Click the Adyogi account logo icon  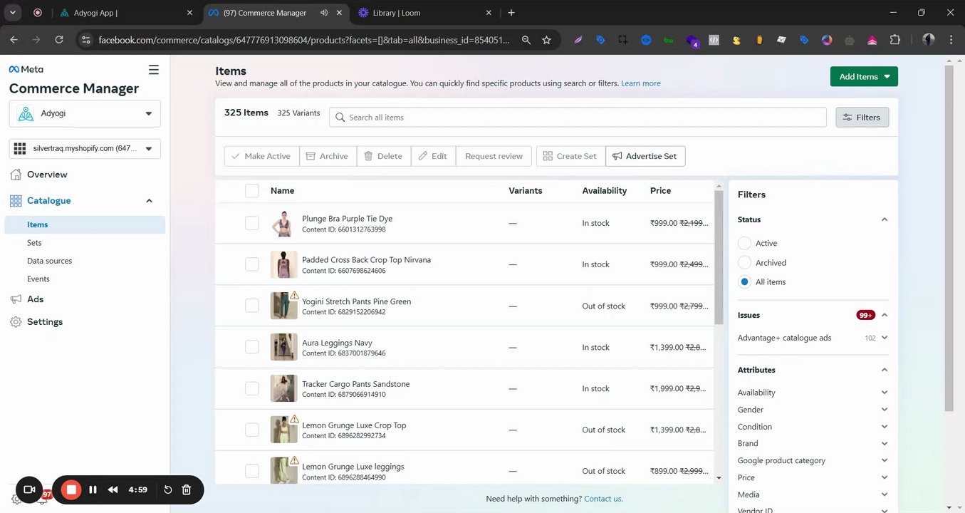(x=26, y=113)
